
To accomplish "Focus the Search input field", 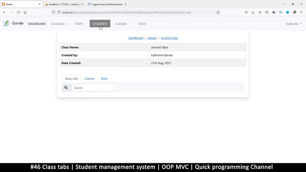I will tap(93, 88).
